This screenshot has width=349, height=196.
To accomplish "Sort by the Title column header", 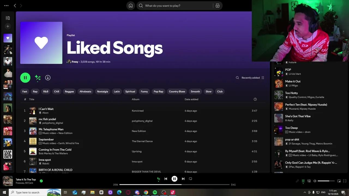I will 32,99.
